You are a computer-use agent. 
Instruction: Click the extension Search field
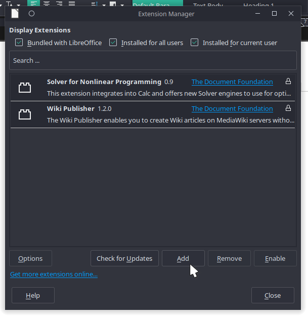[x=153, y=60]
